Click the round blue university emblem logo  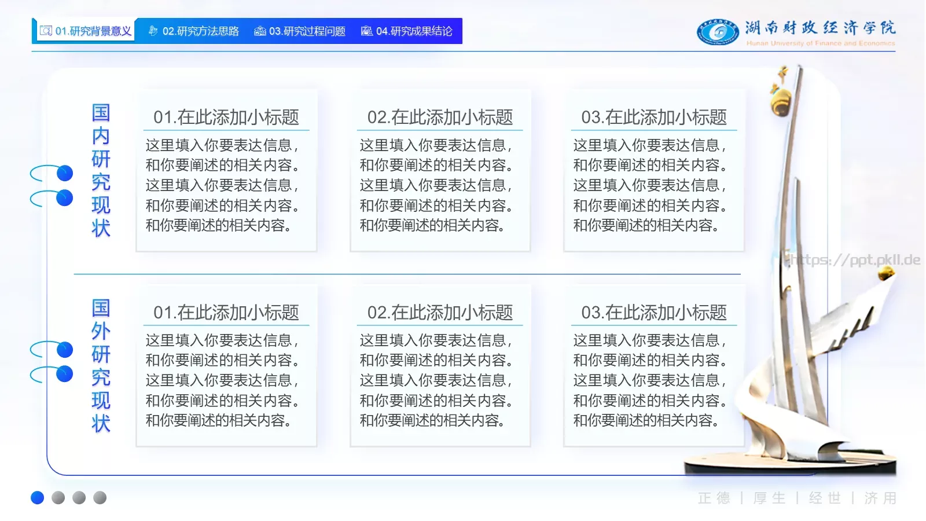[x=718, y=32]
